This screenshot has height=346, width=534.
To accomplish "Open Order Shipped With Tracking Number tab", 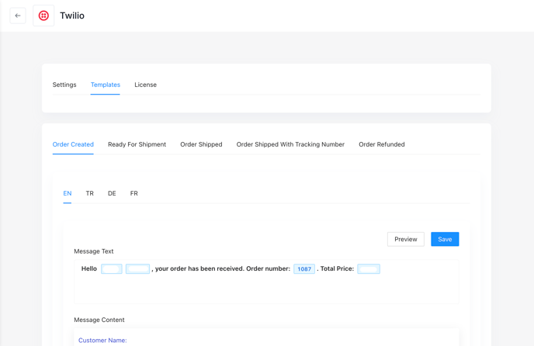I will 290,144.
